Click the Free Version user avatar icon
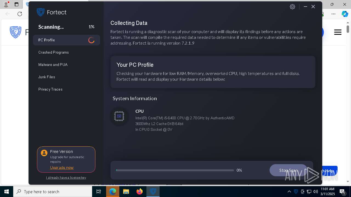This screenshot has width=351, height=197. pyautogui.click(x=44, y=153)
